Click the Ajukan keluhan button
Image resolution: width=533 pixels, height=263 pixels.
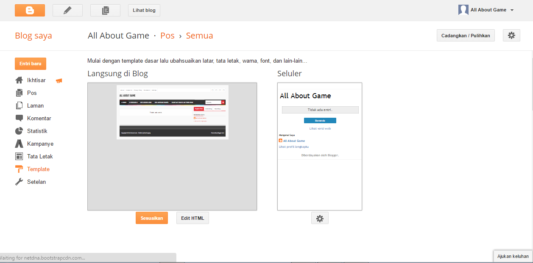click(513, 256)
